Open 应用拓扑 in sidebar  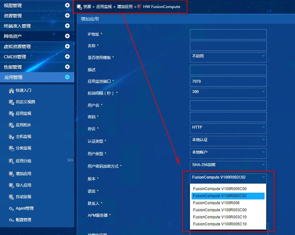23,125
